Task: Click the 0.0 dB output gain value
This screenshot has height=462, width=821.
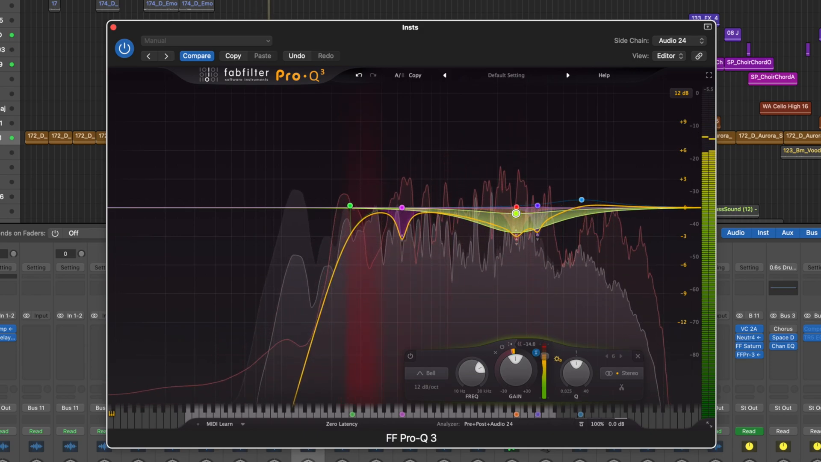Action: tap(616, 424)
